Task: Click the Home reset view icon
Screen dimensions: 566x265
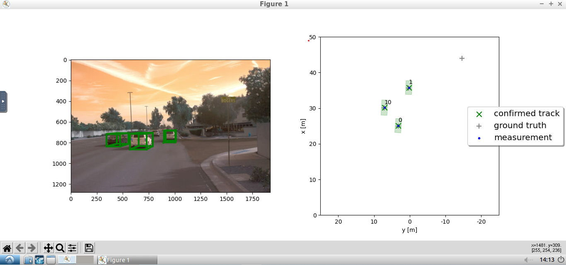Action: pos(7,248)
